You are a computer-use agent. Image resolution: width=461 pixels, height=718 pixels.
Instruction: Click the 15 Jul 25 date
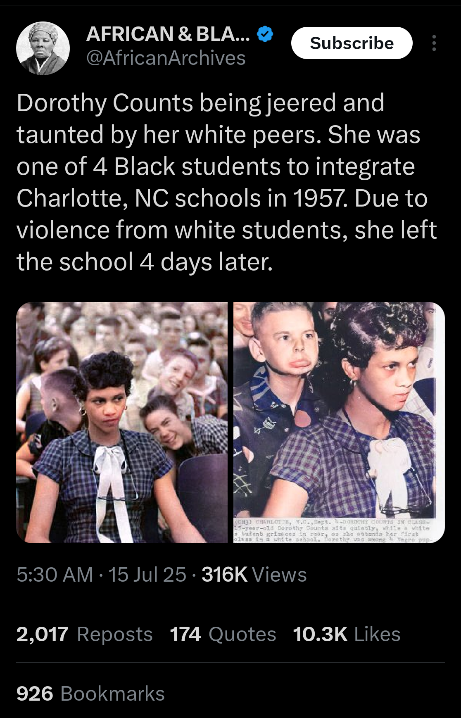[x=147, y=575]
